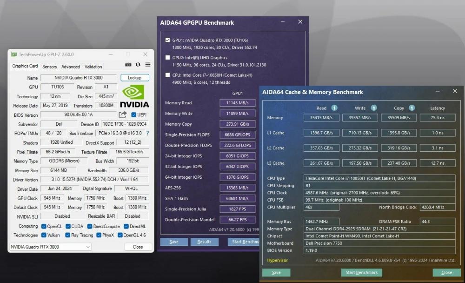Take a screenshot with GPU-Z camera icon
The image size is (465, 283).
pyautogui.click(x=128, y=64)
